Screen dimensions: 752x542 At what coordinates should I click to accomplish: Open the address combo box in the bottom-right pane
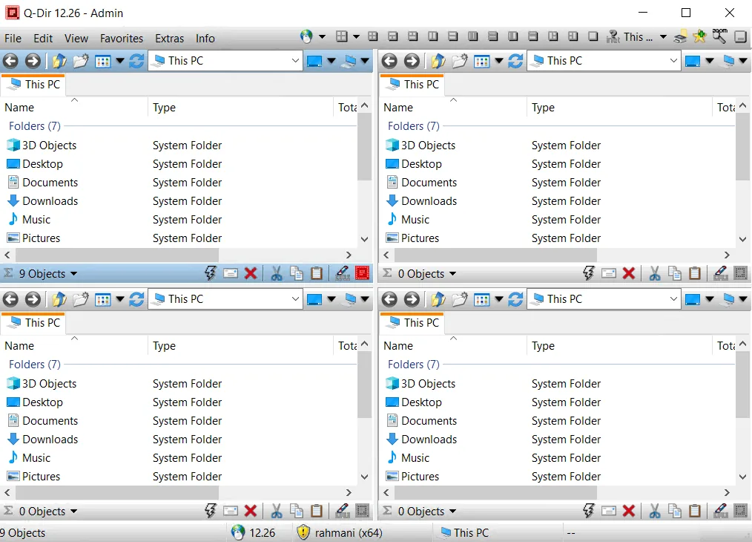(x=604, y=299)
